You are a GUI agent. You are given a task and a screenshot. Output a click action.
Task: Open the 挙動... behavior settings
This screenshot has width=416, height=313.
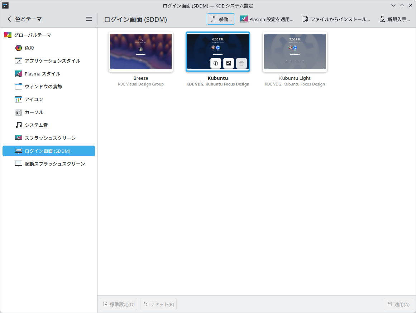[x=221, y=19]
